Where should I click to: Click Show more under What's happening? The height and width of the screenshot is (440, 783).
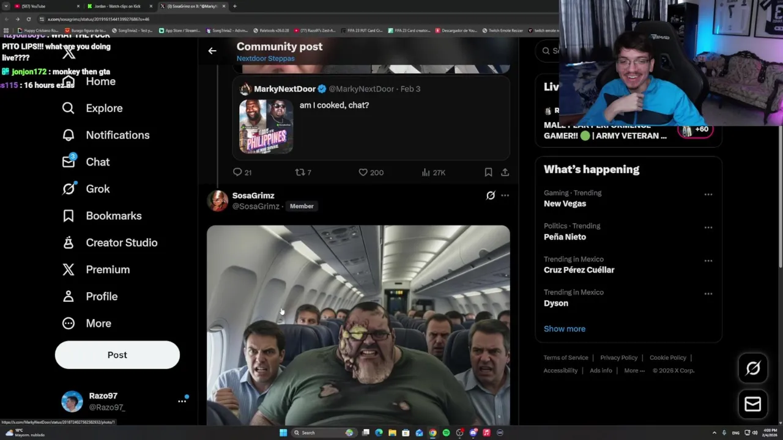pyautogui.click(x=565, y=329)
